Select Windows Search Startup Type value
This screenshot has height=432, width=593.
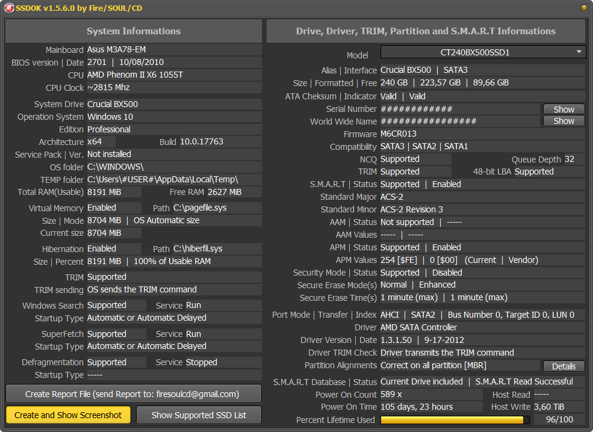point(175,318)
